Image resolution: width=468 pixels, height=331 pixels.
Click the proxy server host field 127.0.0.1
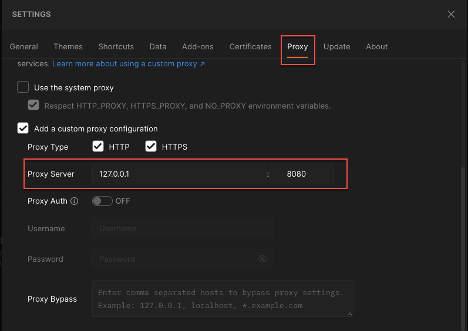click(x=179, y=174)
